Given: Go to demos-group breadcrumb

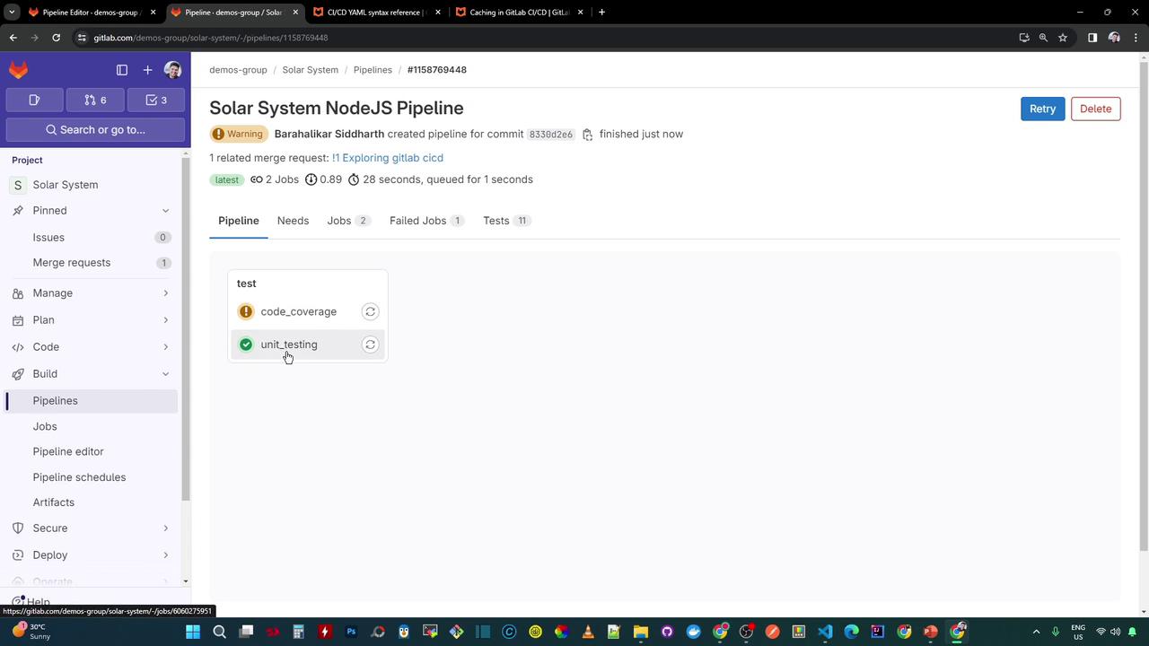Looking at the screenshot, I should pos(238,70).
